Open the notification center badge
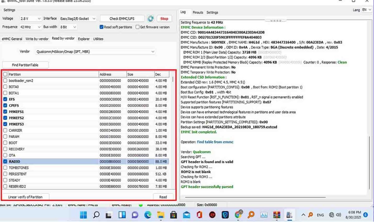Image resolution: width=374 pixels, height=222 pixels. (x=366, y=215)
